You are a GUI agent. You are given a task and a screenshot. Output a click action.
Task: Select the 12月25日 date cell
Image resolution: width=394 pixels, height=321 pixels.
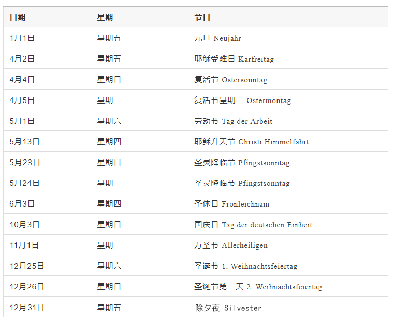pyautogui.click(x=27, y=266)
